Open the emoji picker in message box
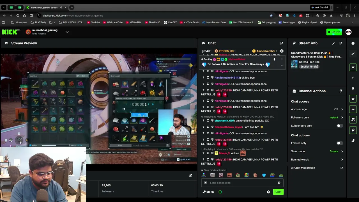 279,183
